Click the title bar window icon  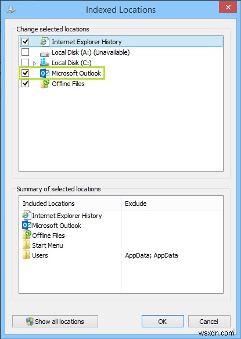pyautogui.click(x=10, y=10)
